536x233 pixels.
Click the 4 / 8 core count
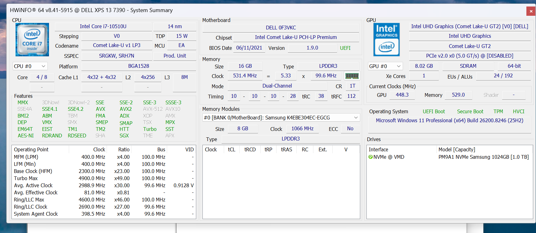click(x=42, y=77)
